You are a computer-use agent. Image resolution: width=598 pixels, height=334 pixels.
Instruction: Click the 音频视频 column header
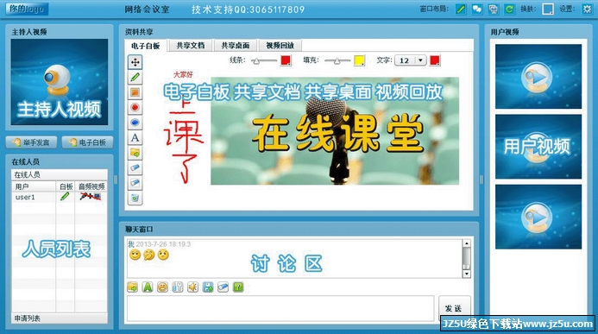click(x=91, y=186)
